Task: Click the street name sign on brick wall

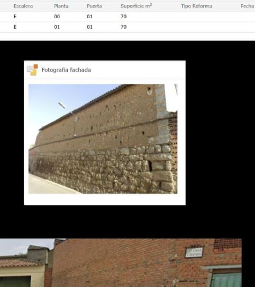Action: (194, 252)
